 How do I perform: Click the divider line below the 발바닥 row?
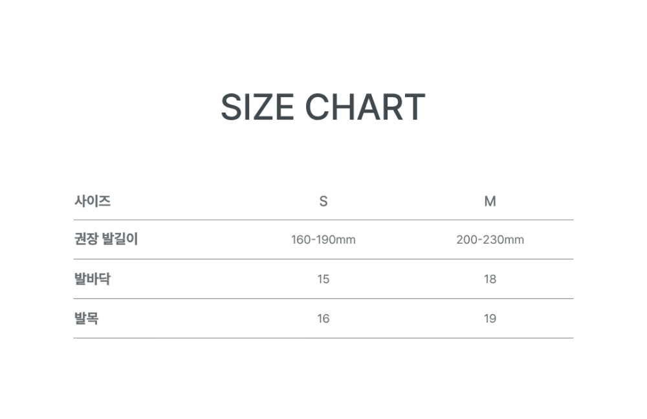323,299
